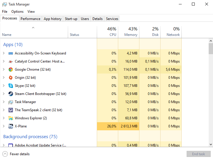
Task: Click Skype's 107,7 MB memory value
Action: [x=130, y=86]
